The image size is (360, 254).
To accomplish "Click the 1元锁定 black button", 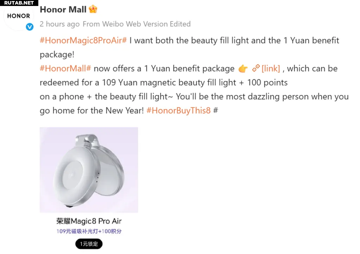I will coord(89,244).
